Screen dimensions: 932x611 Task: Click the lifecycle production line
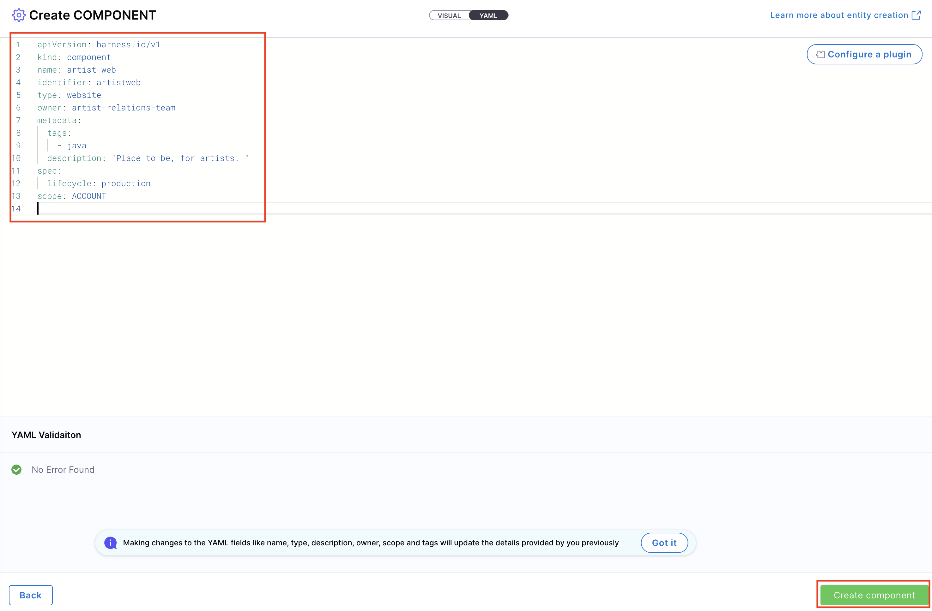pos(99,183)
